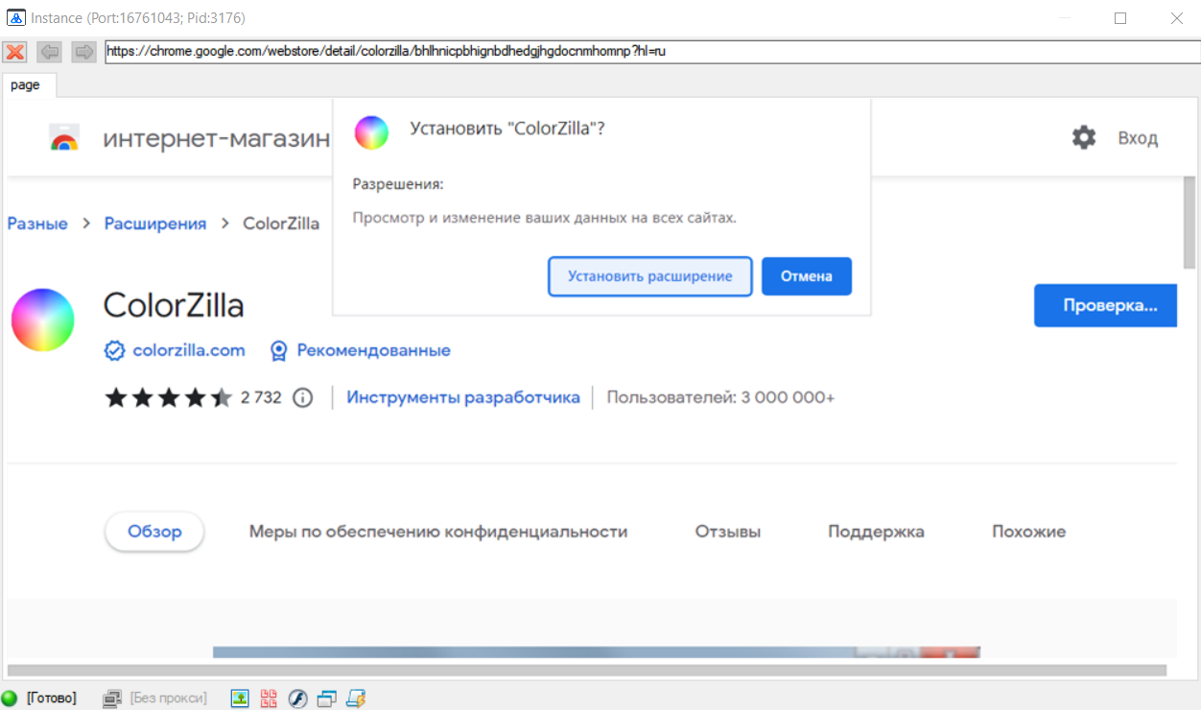
Task: Open the colorzilla.com publisher link
Action: [189, 350]
